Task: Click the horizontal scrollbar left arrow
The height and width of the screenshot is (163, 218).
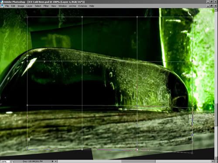Action: pos(56,161)
